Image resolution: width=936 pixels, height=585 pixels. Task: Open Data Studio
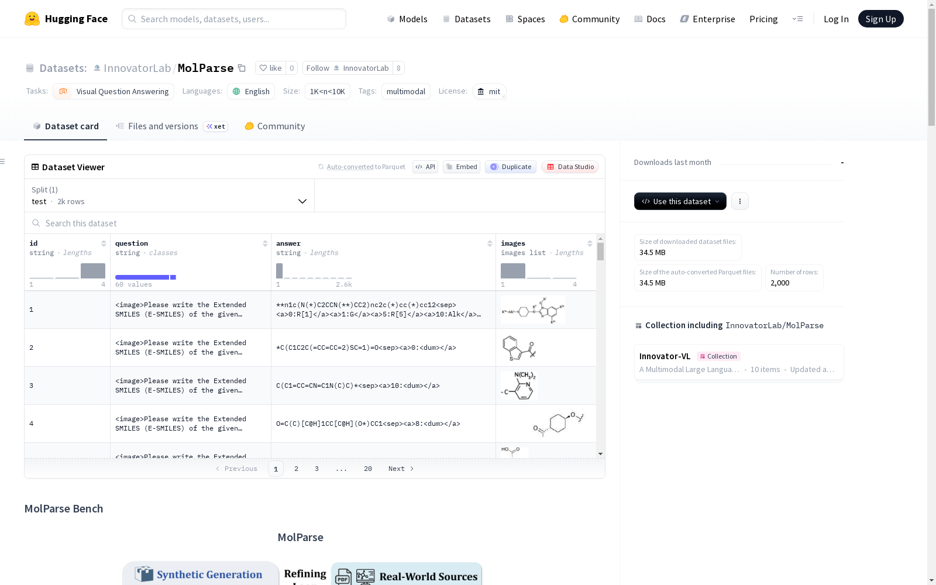coord(570,167)
